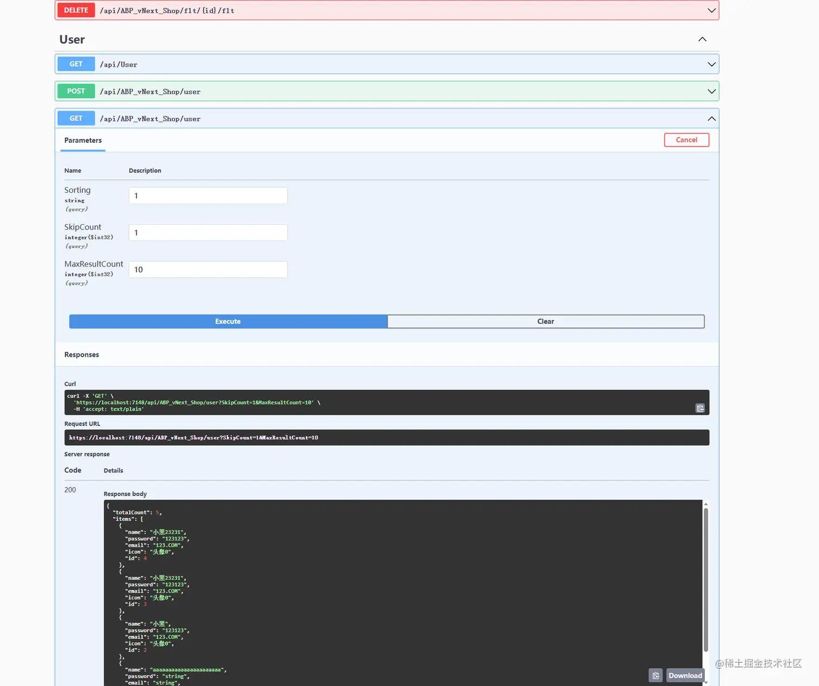Screen dimensions: 819x686
Task: Click the POST /api/ABP_vNext_Shop/user path
Action: coord(151,92)
